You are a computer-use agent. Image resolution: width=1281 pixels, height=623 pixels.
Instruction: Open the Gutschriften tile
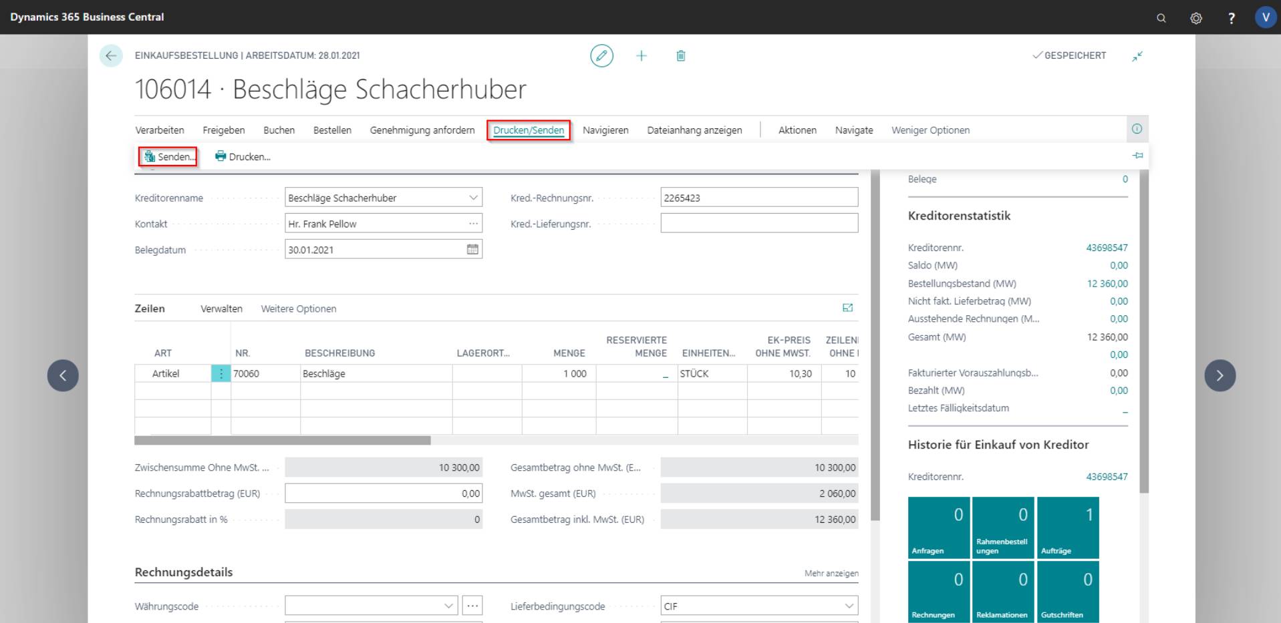pos(1068,592)
